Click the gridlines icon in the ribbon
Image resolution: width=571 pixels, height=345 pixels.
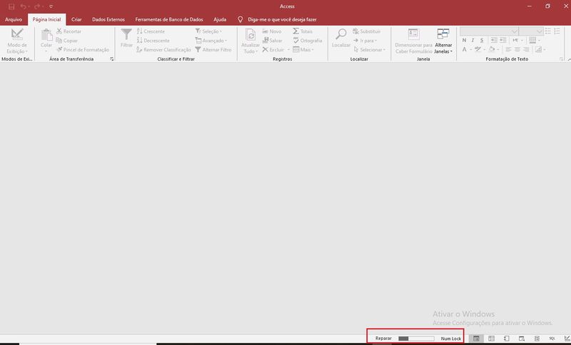point(532,41)
